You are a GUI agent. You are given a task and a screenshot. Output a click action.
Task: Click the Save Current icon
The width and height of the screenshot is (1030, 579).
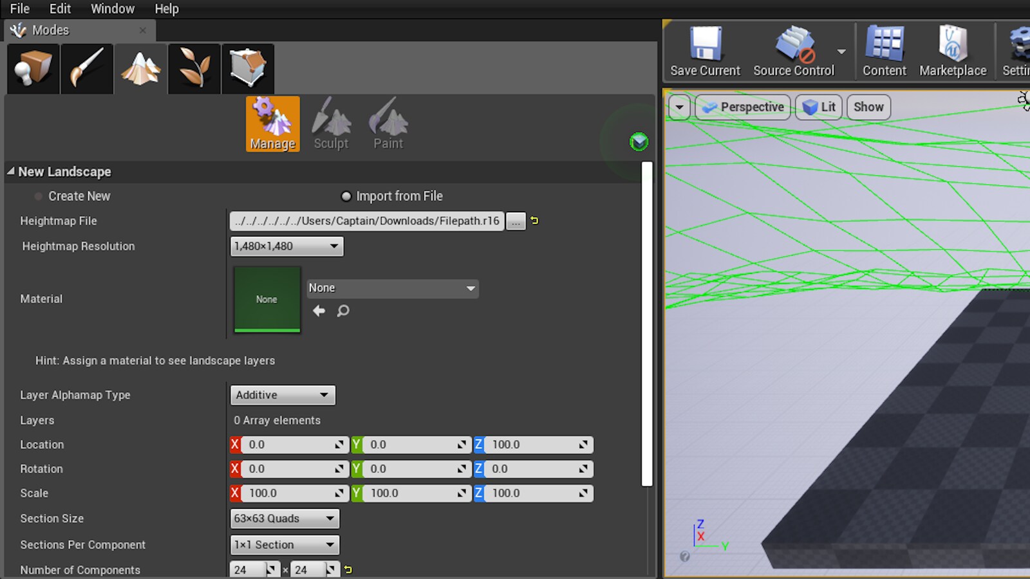[704, 51]
